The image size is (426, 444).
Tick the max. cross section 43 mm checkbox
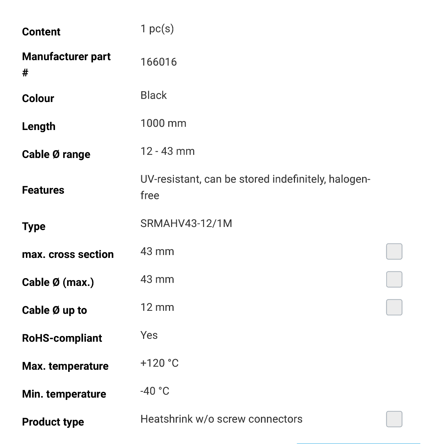(394, 251)
